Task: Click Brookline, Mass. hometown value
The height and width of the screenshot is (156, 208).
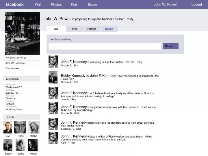Action: pos(14,109)
